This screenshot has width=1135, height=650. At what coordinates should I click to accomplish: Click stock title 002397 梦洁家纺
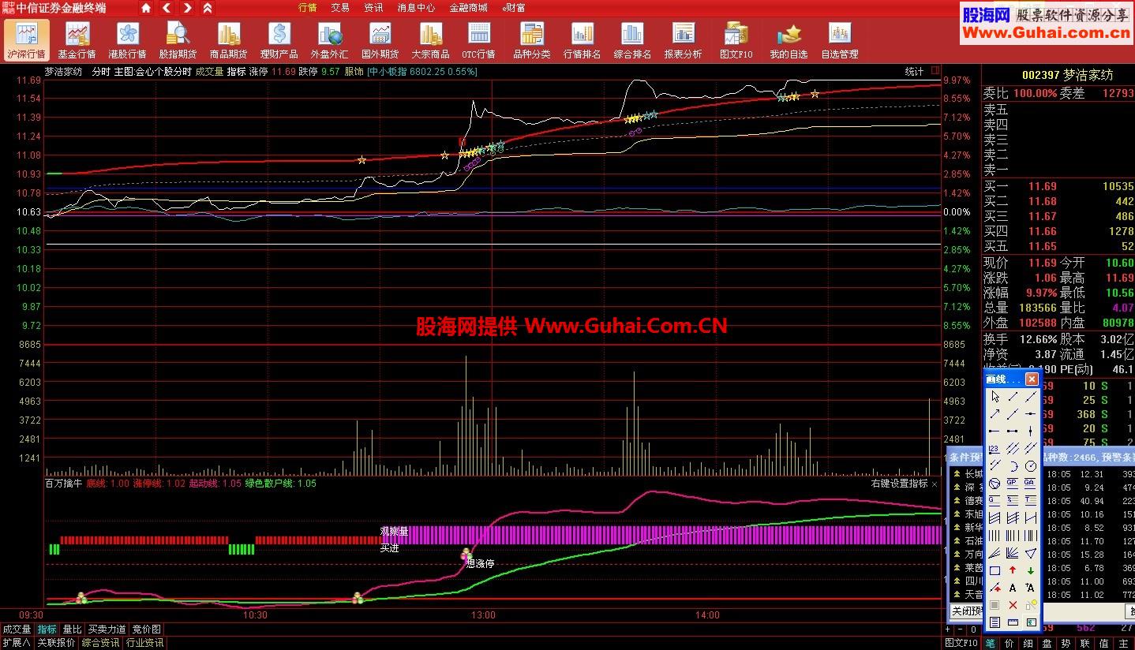point(1067,75)
